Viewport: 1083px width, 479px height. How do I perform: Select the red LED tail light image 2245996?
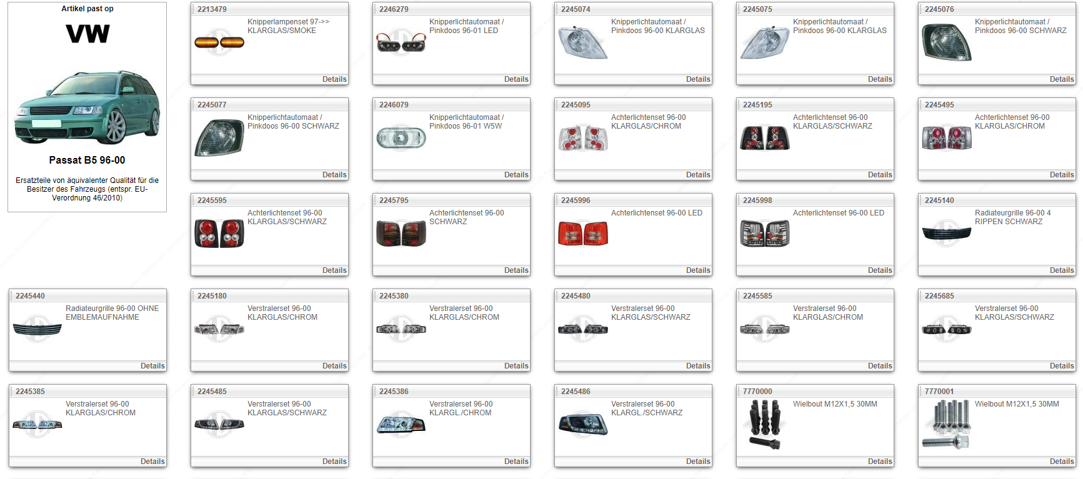(x=582, y=234)
